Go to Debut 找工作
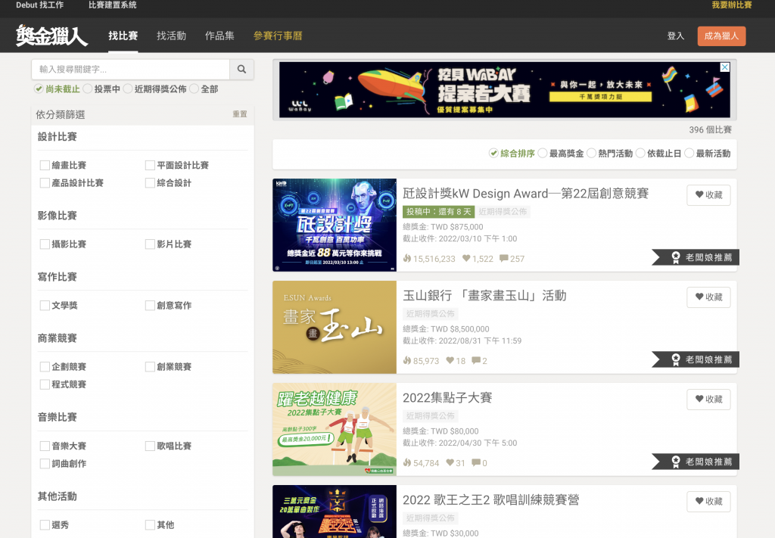This screenshot has height=538, width=775. point(40,5)
